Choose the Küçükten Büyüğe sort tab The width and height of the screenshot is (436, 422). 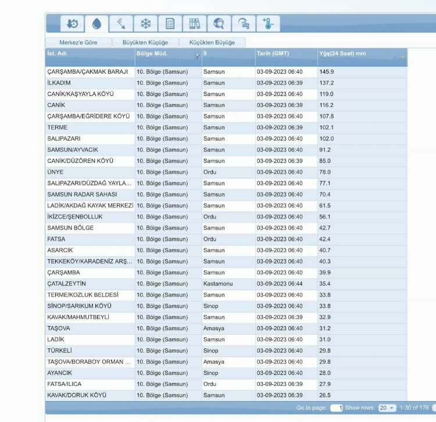pos(212,42)
